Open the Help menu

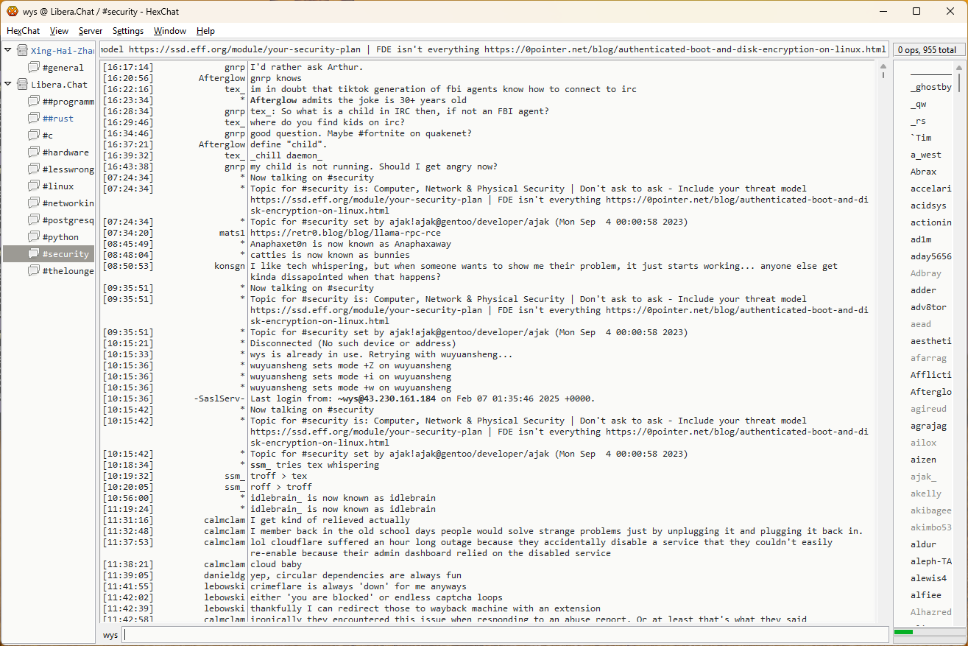coord(206,31)
